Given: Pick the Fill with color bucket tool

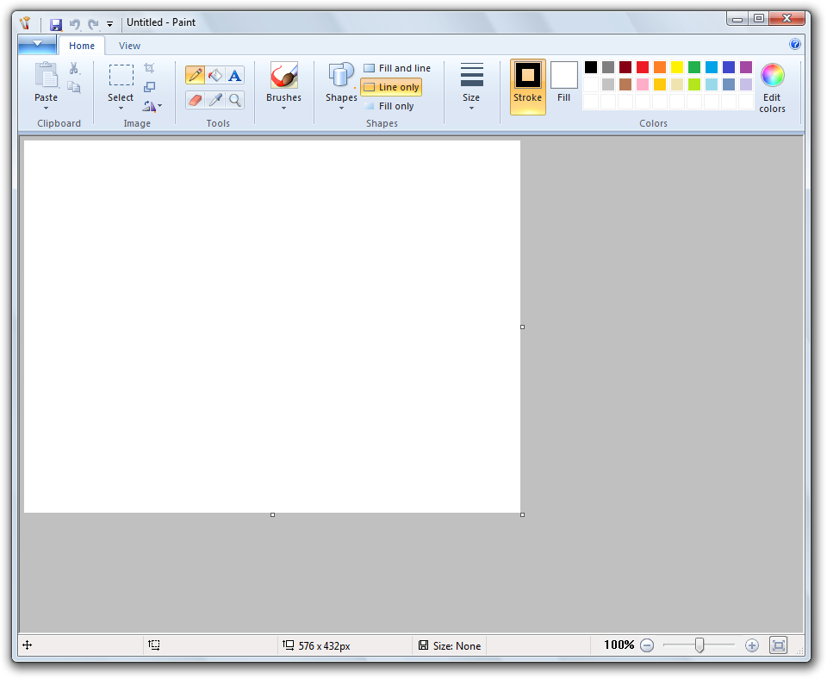Looking at the screenshot, I should click(x=215, y=75).
